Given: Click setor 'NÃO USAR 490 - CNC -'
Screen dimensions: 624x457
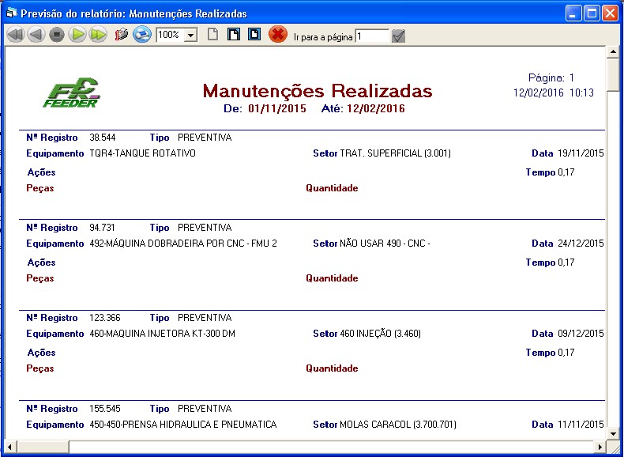Looking at the screenshot, I should tap(385, 243).
